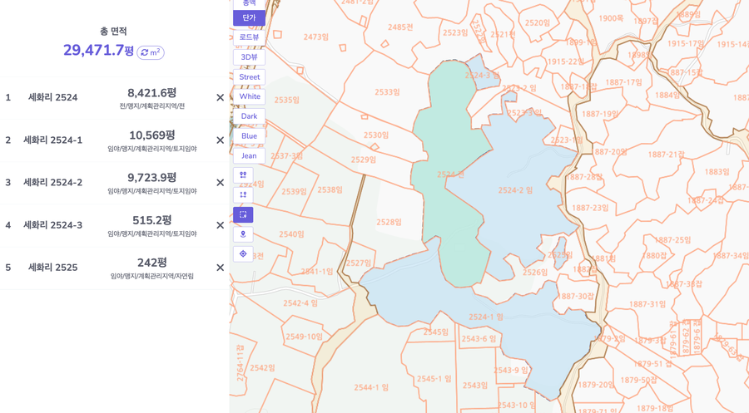Click the connected-nodes selection tool icon
The height and width of the screenshot is (413, 749).
pyautogui.click(x=243, y=195)
